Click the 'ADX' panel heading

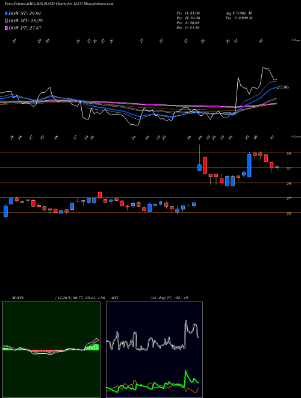coord(115,298)
